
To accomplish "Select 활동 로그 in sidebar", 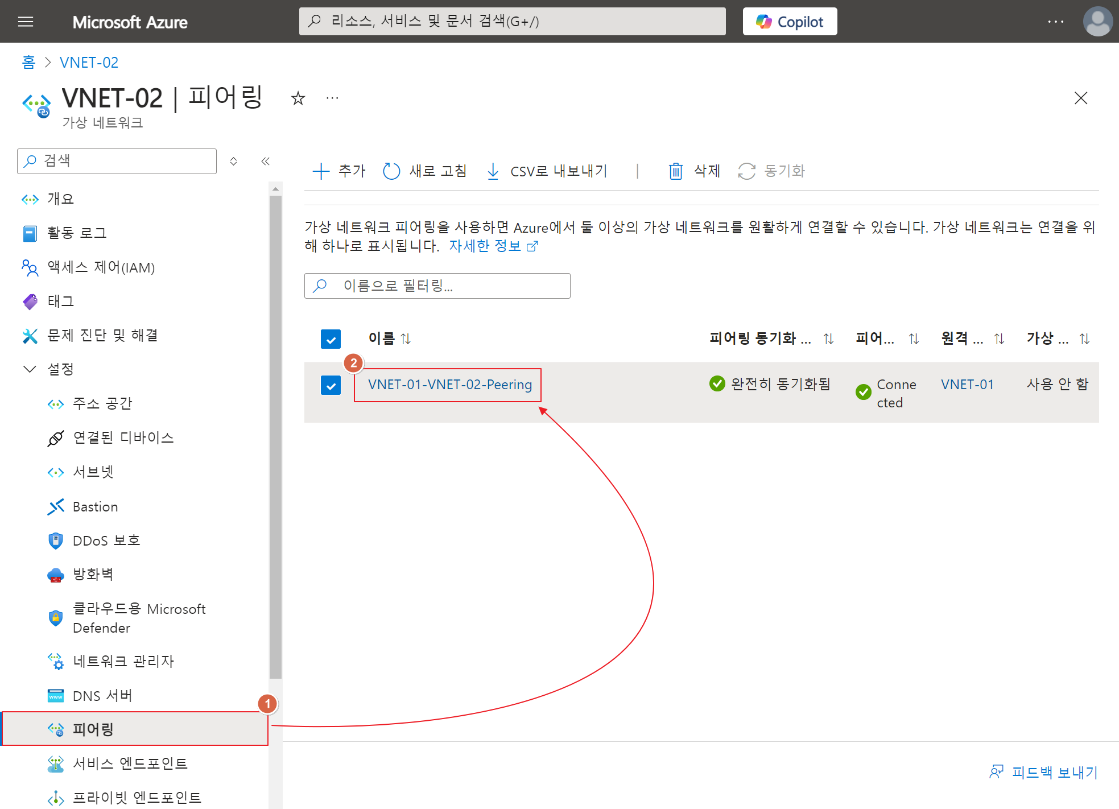I will click(x=77, y=233).
